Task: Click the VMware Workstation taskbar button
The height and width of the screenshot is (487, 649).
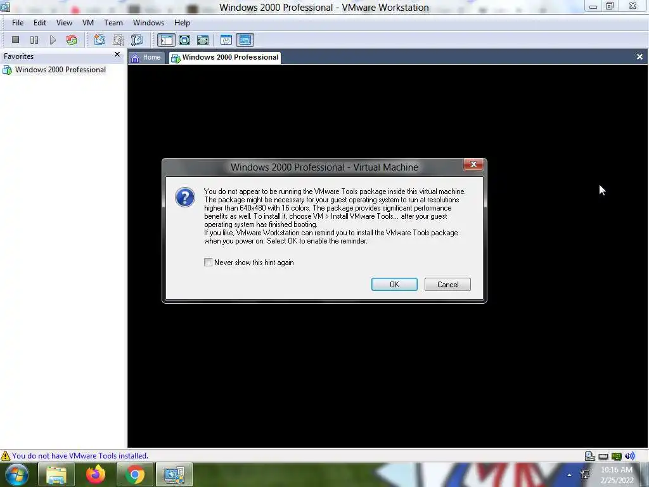Action: [174, 474]
